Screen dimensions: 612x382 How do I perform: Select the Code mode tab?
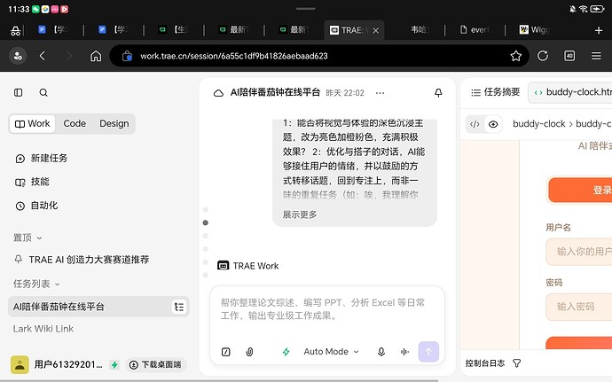click(x=75, y=124)
